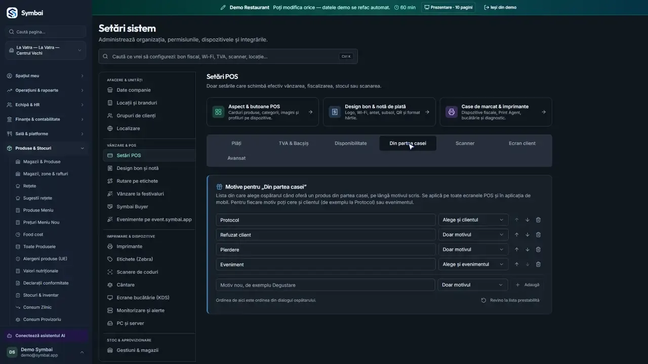Click the Symbai logo icon
Image resolution: width=648 pixels, height=364 pixels.
pos(12,13)
